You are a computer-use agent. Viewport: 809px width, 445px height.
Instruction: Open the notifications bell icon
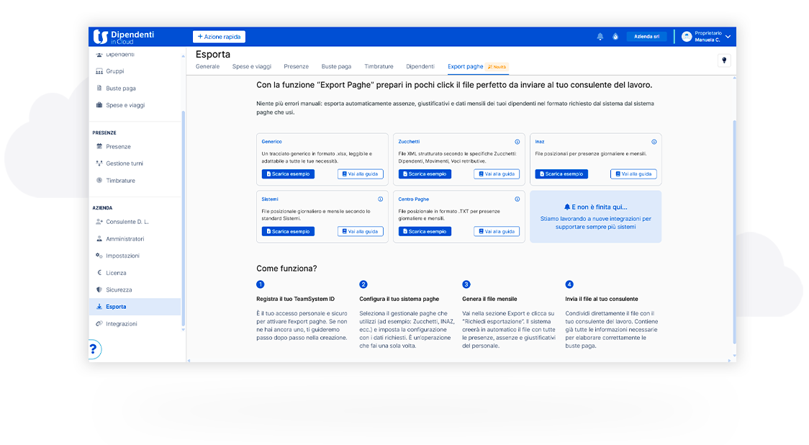(600, 35)
